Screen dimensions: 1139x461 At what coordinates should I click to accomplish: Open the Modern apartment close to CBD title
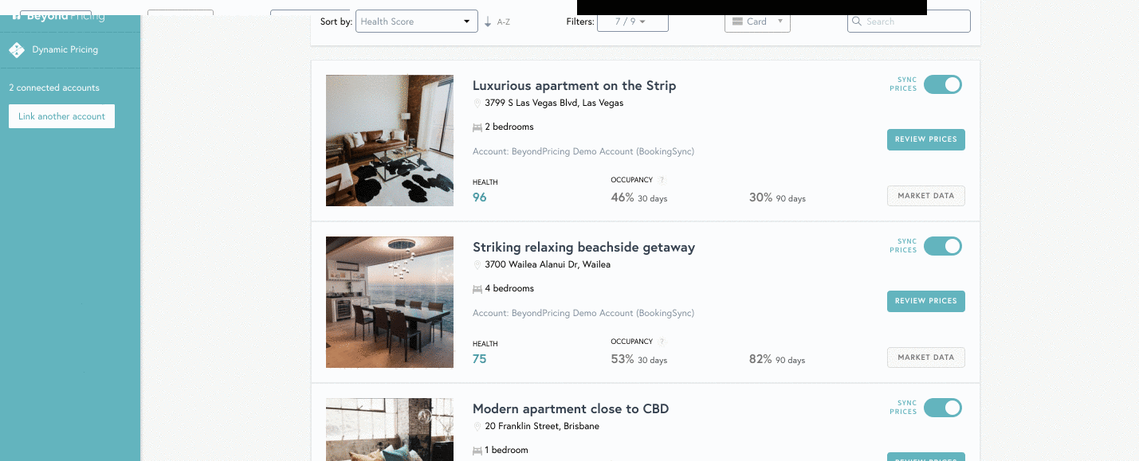point(571,408)
